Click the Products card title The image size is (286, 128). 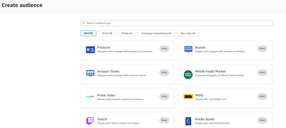coord(104,47)
